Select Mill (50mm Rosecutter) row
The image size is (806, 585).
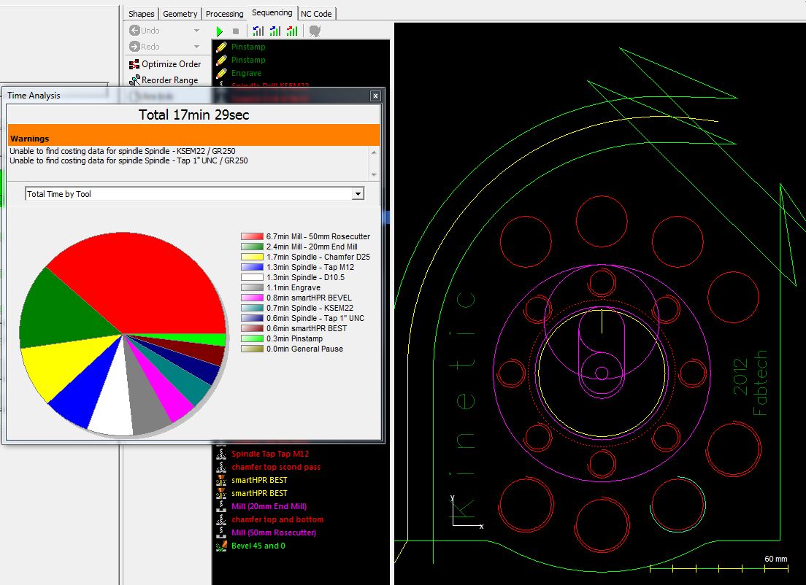[274, 532]
